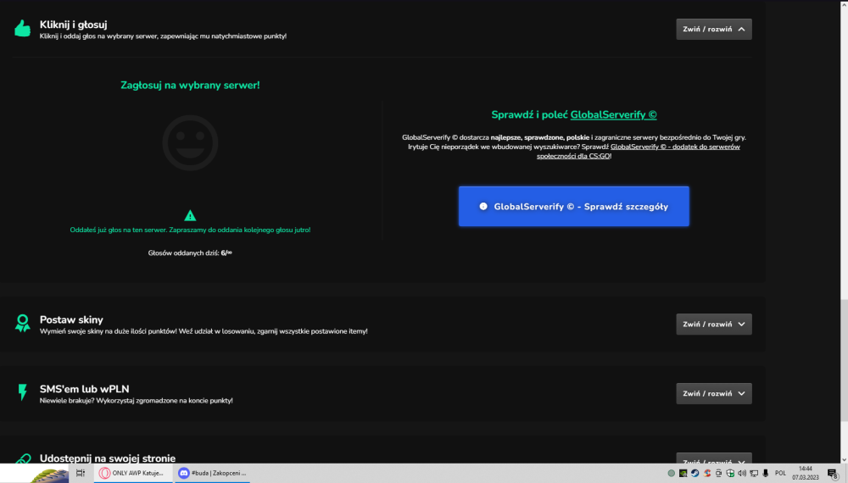Click the award ribbon icon beside Postaw skiny
Image resolution: width=848 pixels, height=483 pixels.
tap(22, 323)
